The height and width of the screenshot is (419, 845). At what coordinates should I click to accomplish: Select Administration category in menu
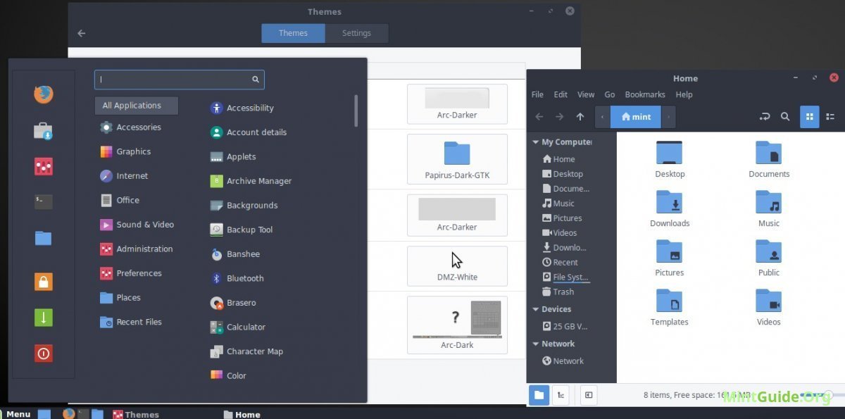[x=137, y=249]
